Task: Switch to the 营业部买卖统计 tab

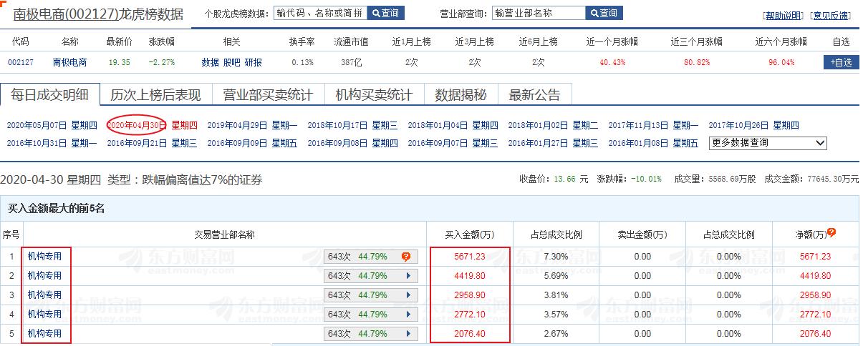Action: point(268,95)
